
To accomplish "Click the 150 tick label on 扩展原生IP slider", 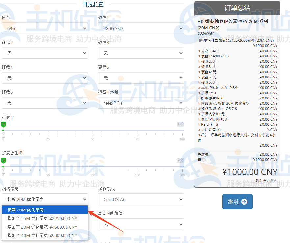I will (x=137, y=175).
